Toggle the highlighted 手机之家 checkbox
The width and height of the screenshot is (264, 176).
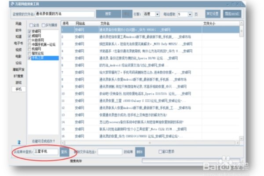29,58
